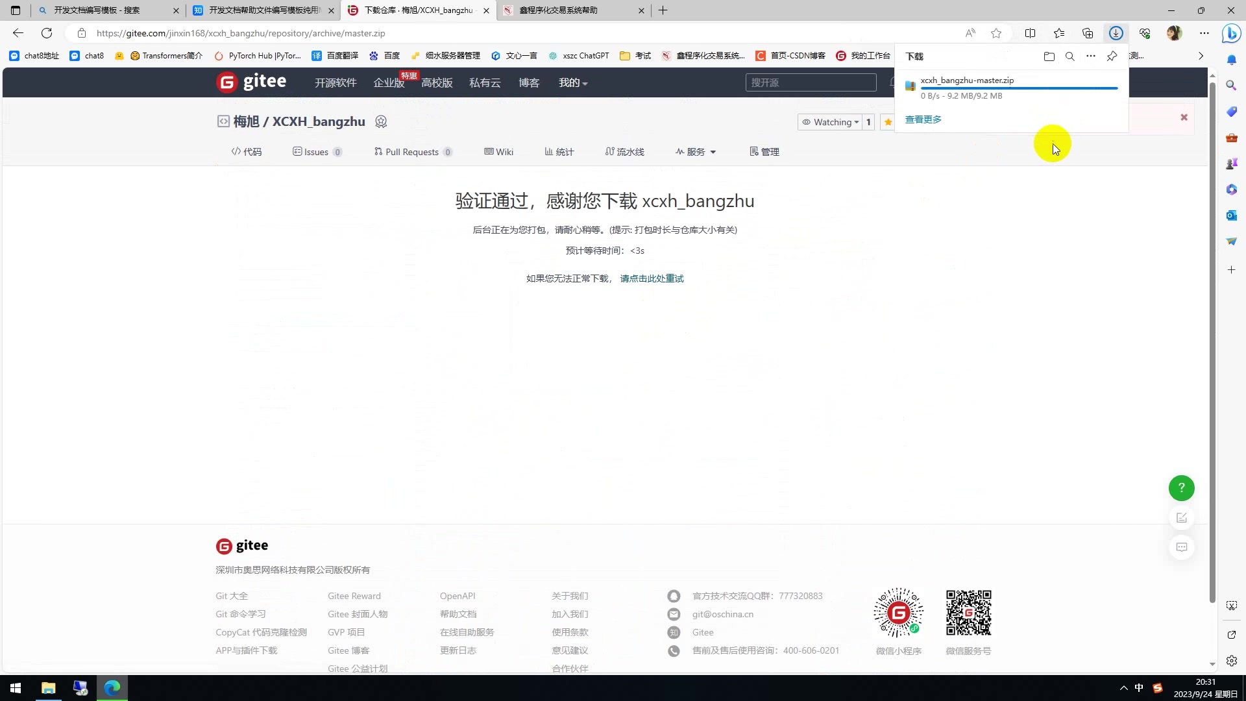Open the browser downloads toolbar icon
Screen dimensions: 1246x701
click(1116, 33)
